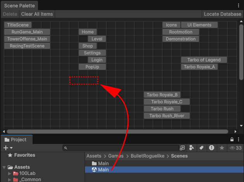
Task: Select the highlighted Main scene row
Action: [164, 170]
